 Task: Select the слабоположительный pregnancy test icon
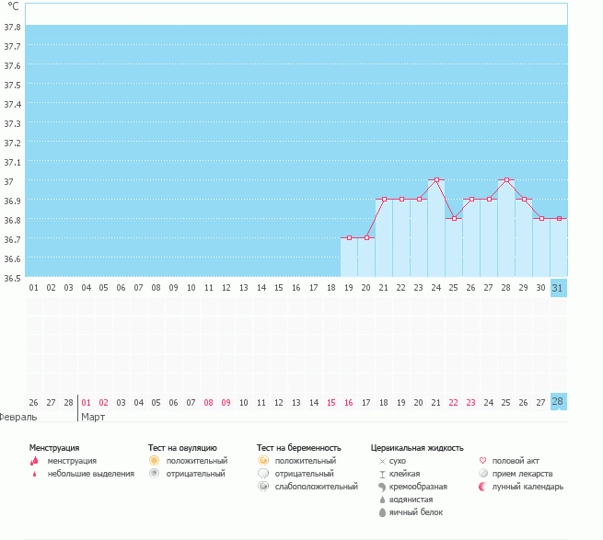(263, 487)
